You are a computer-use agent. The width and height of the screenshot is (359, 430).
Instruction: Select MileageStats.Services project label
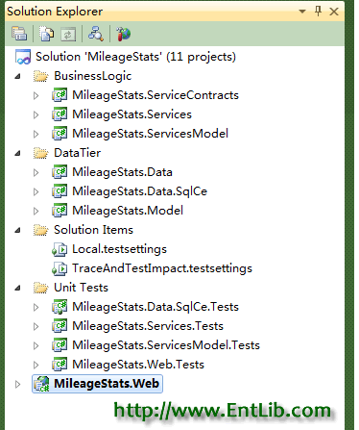pos(132,114)
